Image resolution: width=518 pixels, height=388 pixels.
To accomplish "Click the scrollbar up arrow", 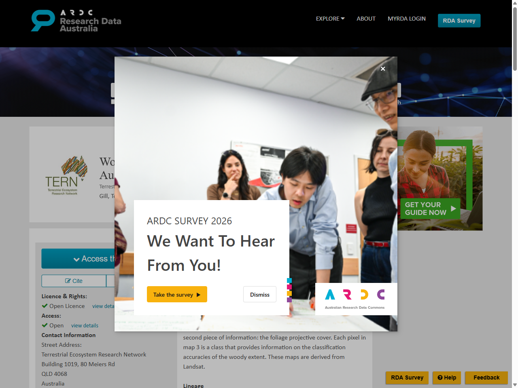I will click(515, 3).
